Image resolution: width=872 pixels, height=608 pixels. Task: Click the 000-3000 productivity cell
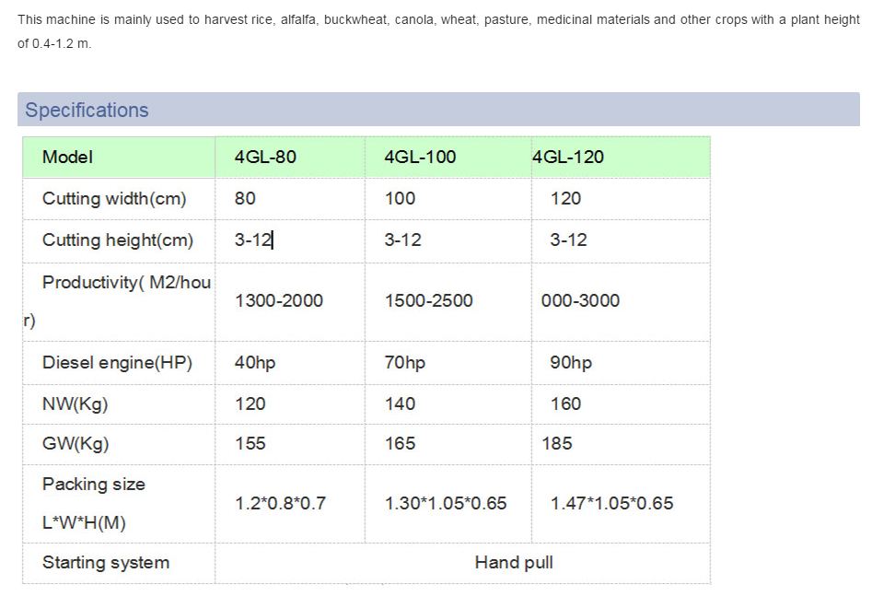580,301
